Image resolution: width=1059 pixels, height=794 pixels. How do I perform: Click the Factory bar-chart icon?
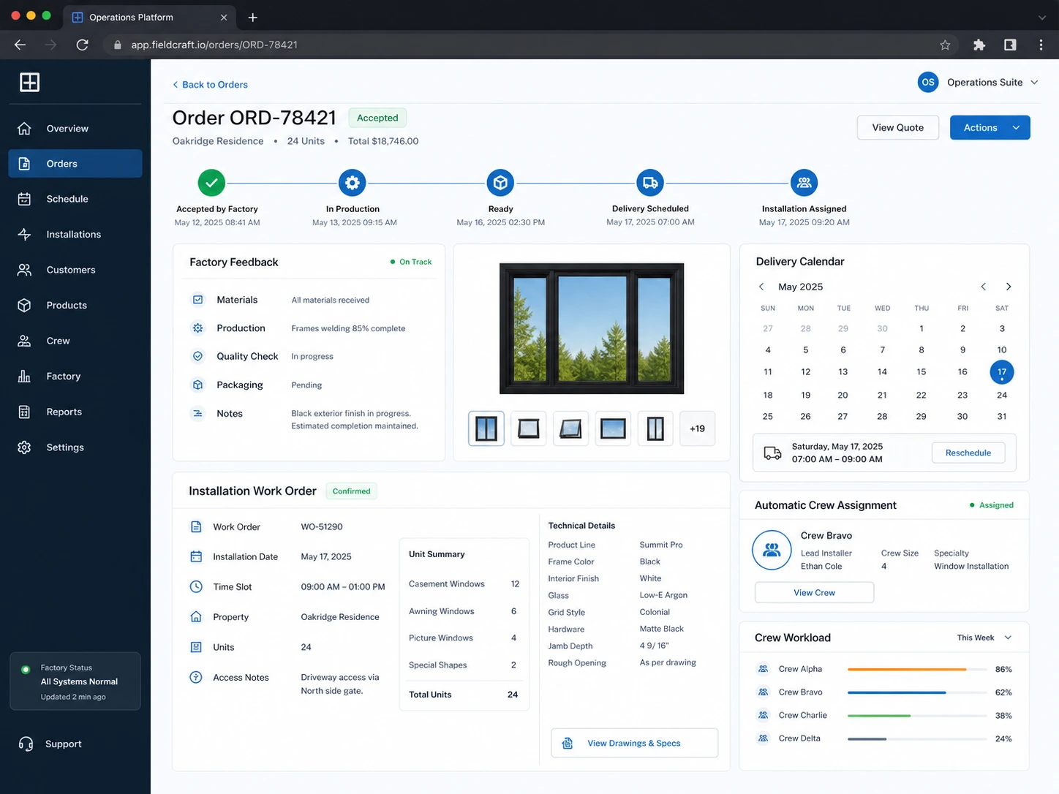click(24, 377)
